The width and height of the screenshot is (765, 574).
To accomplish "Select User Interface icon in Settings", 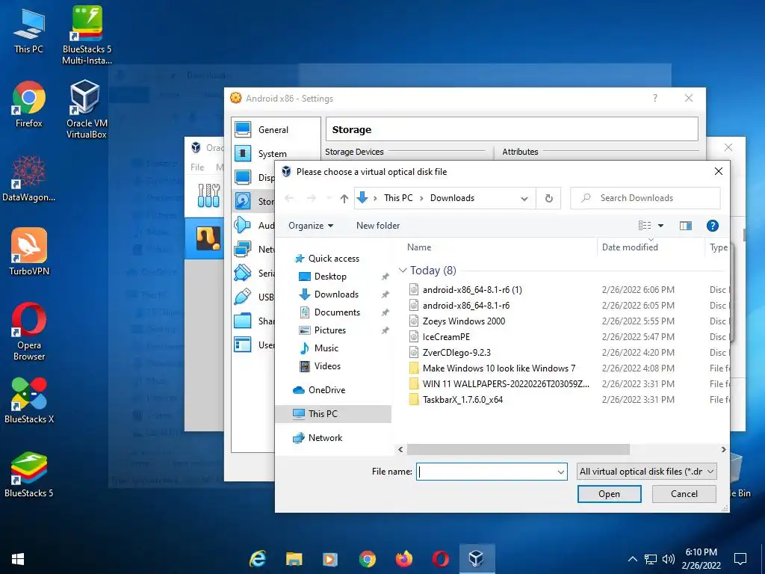I will point(243,345).
